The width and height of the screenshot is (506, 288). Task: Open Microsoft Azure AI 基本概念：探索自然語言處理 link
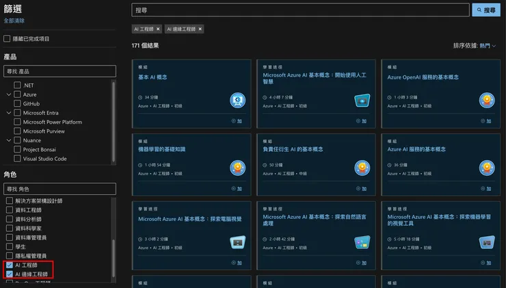[x=315, y=220]
